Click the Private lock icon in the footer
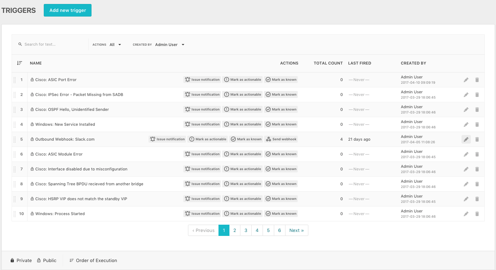This screenshot has height=270, width=496. pos(12,260)
